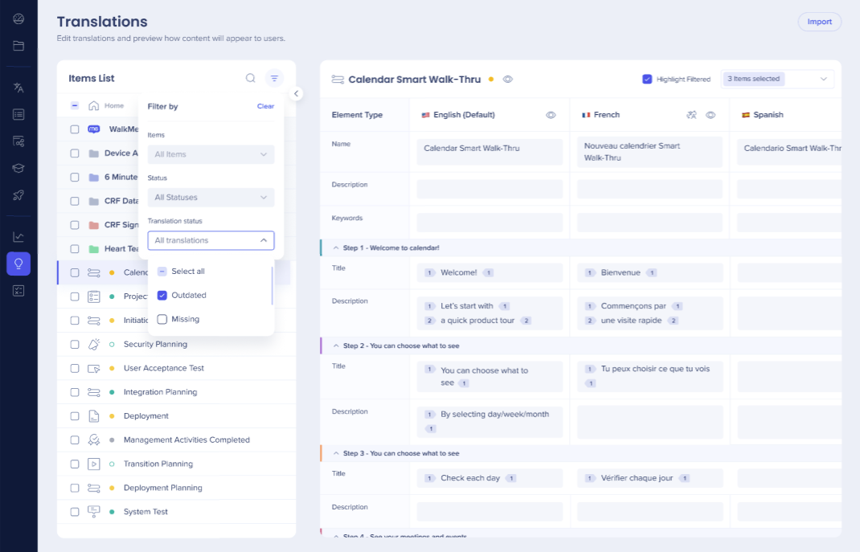Click the Import button
Screen dimensions: 860x552
tap(819, 22)
